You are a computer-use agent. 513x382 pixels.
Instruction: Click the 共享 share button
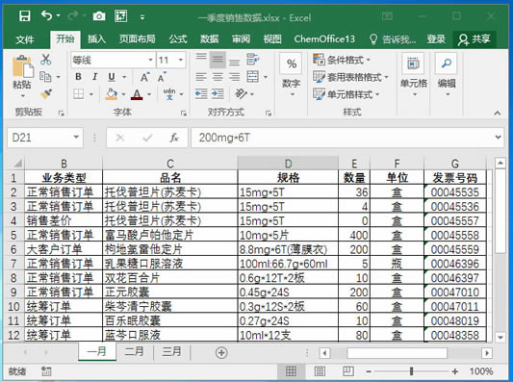point(475,39)
